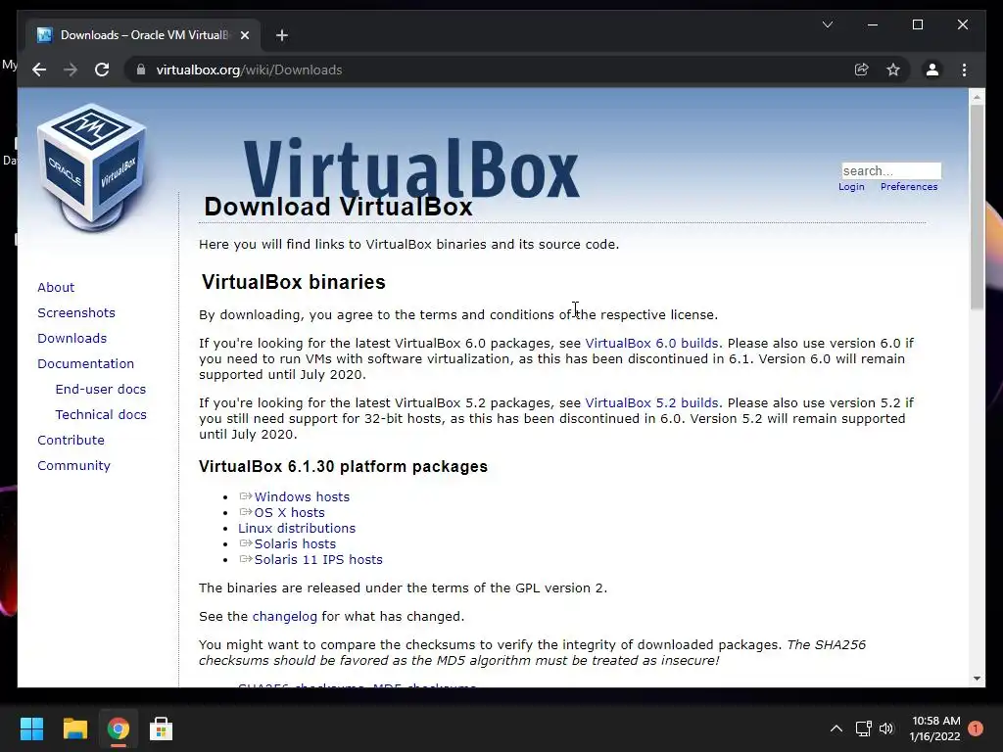Viewport: 1003px width, 752px height.
Task: Click the VirtualBox 6.1.30 platform packages heading
Action: click(343, 466)
